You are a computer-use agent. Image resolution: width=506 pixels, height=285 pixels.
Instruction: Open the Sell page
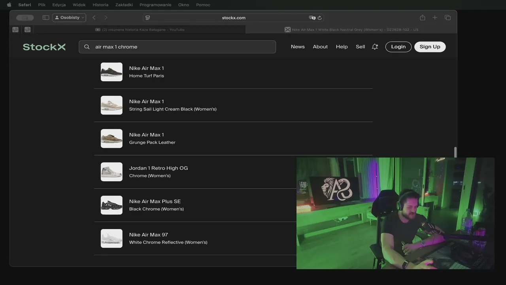tap(361, 47)
